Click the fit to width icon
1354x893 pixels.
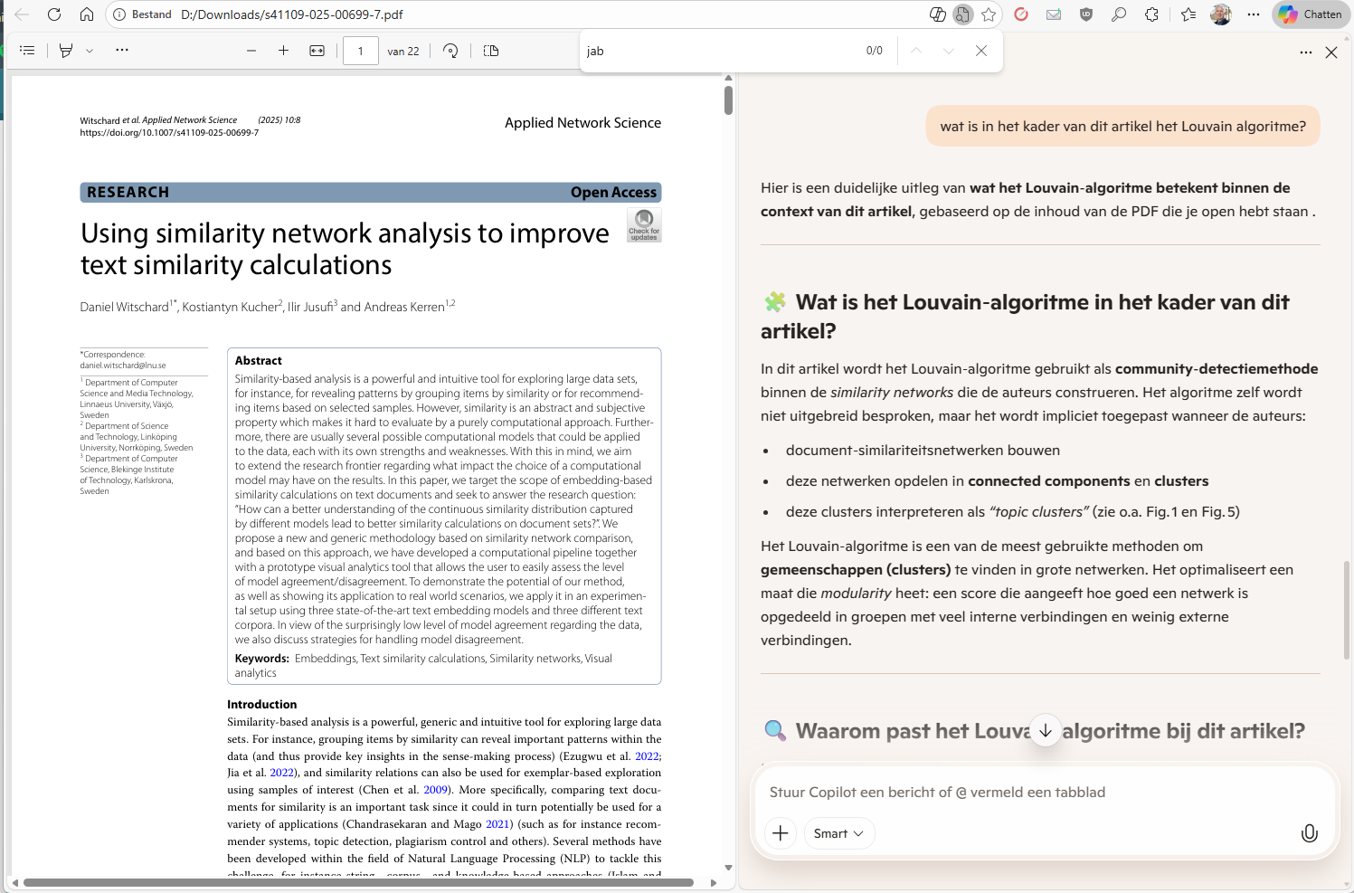317,51
